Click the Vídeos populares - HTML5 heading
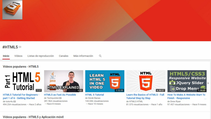This screenshot has height=119, width=211. pyautogui.click(x=21, y=67)
